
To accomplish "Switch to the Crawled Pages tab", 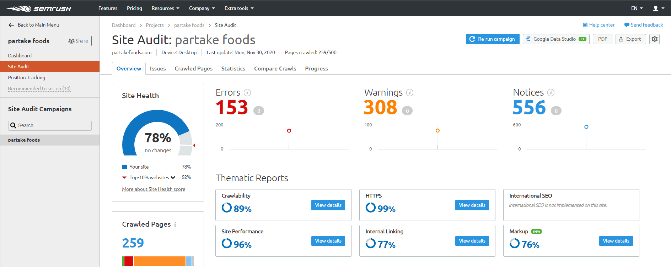I will [194, 69].
